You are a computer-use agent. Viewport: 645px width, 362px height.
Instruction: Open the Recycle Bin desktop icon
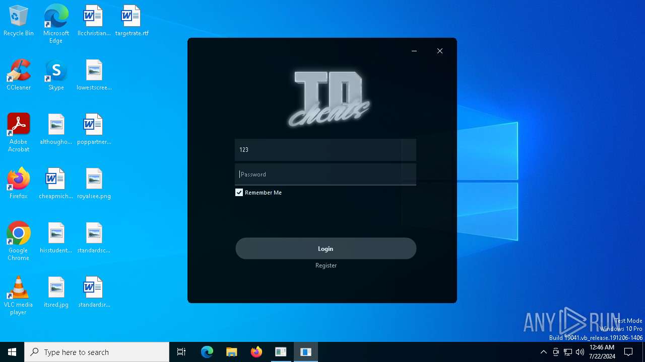pyautogui.click(x=19, y=21)
